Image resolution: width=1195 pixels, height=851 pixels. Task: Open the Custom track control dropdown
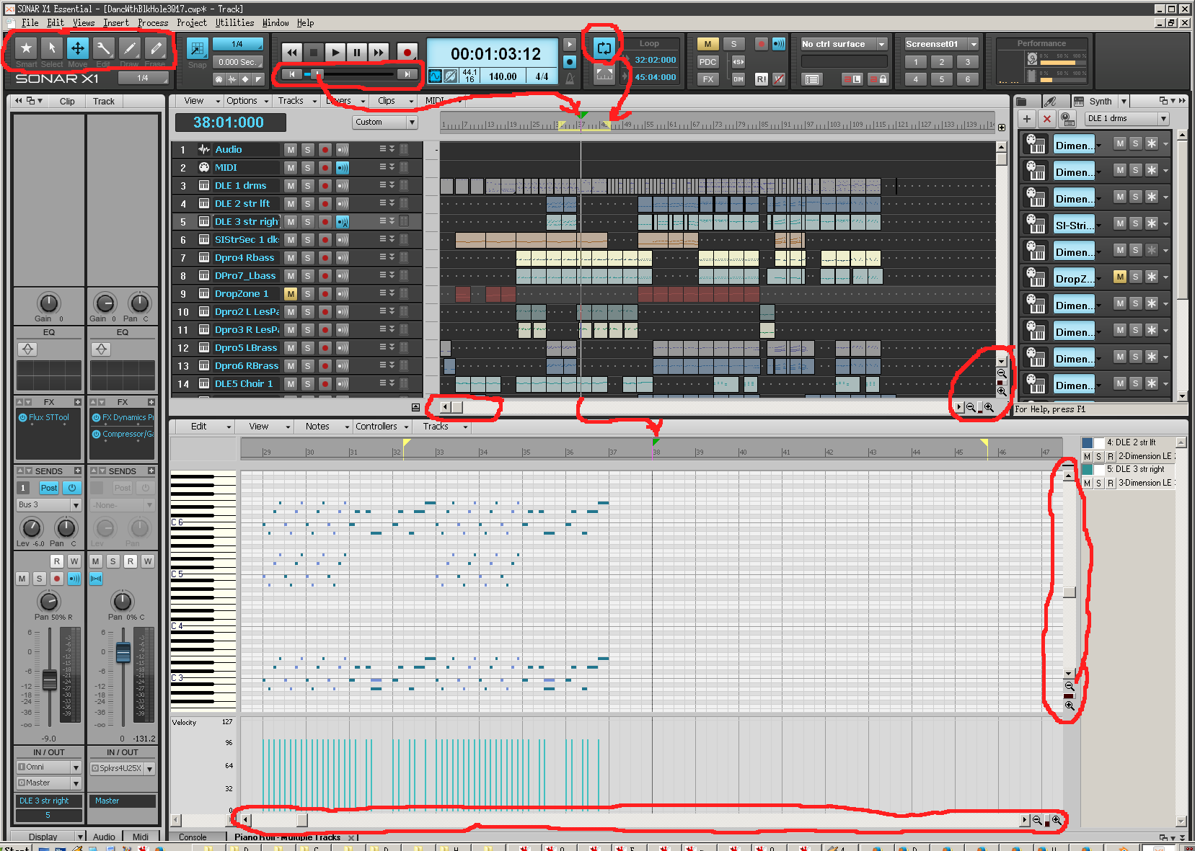point(385,122)
